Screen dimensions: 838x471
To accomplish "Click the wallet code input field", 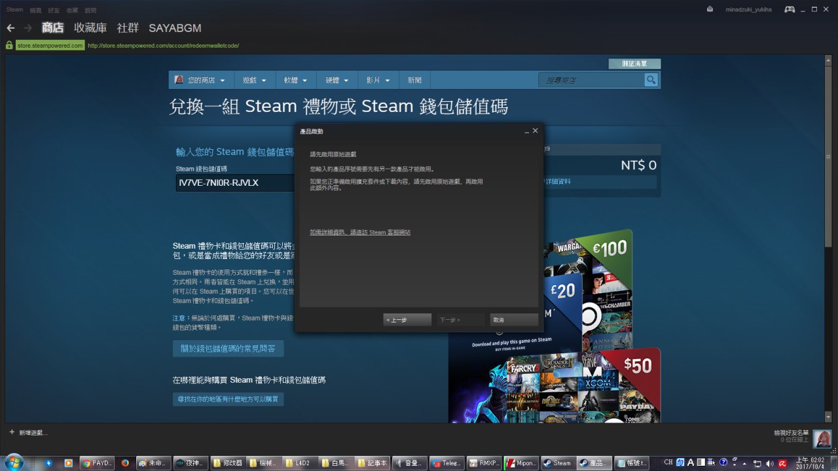I will pos(236,183).
